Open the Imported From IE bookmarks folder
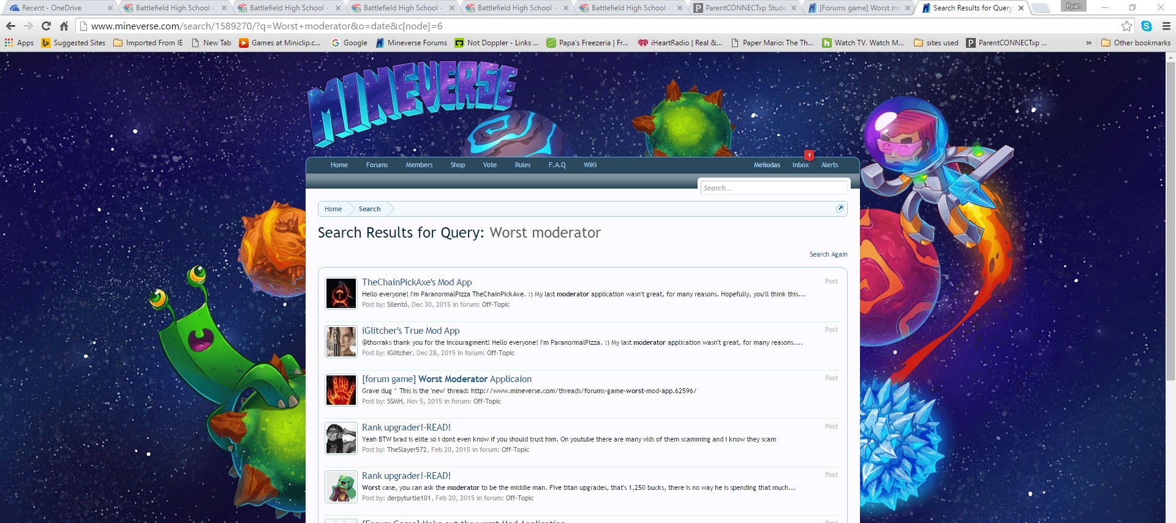Screen dimensions: 1176x523 click(x=148, y=43)
